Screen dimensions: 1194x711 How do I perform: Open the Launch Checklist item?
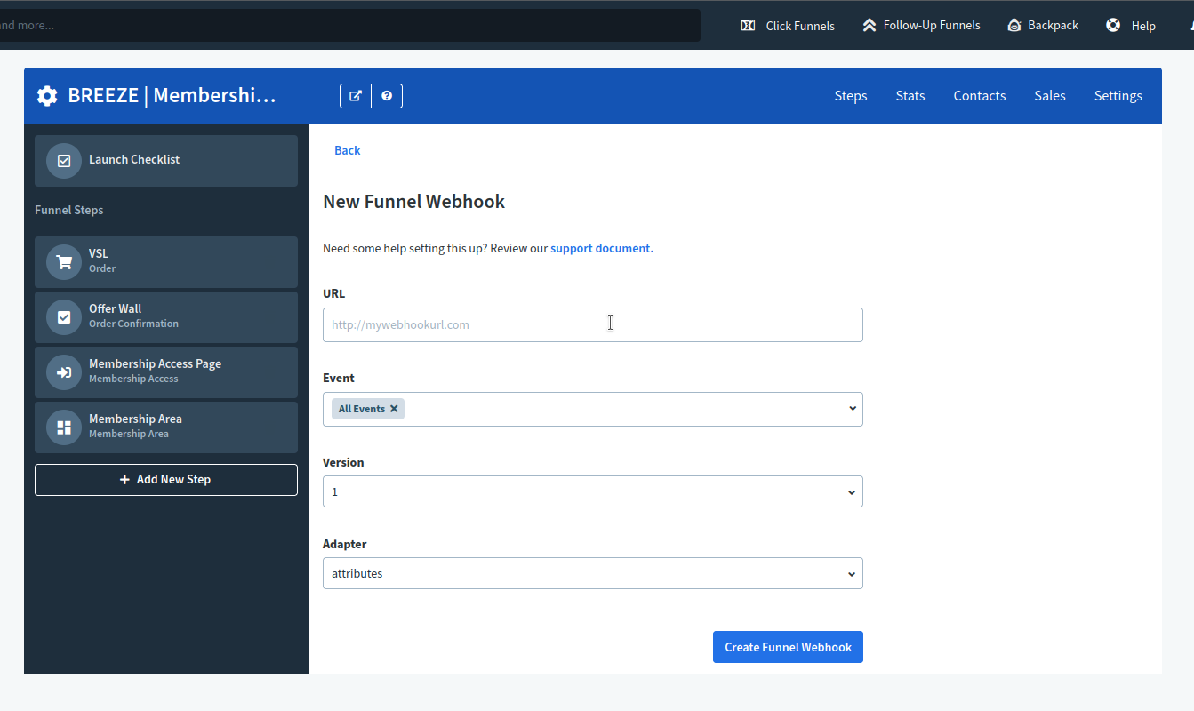tap(166, 161)
